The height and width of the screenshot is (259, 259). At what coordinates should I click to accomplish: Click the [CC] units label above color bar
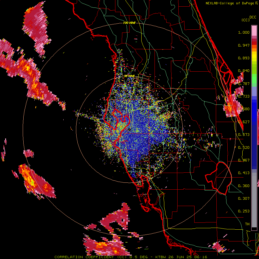tap(245, 20)
